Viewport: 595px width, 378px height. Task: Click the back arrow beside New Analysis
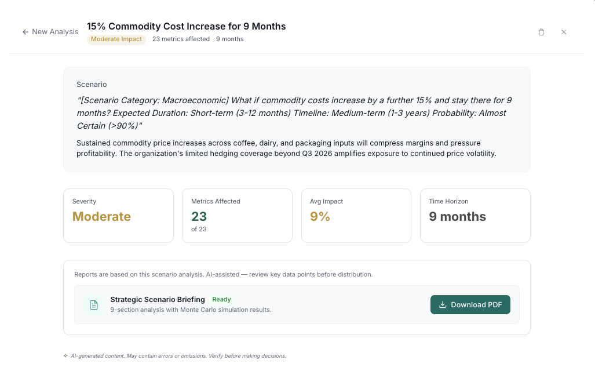pyautogui.click(x=24, y=32)
